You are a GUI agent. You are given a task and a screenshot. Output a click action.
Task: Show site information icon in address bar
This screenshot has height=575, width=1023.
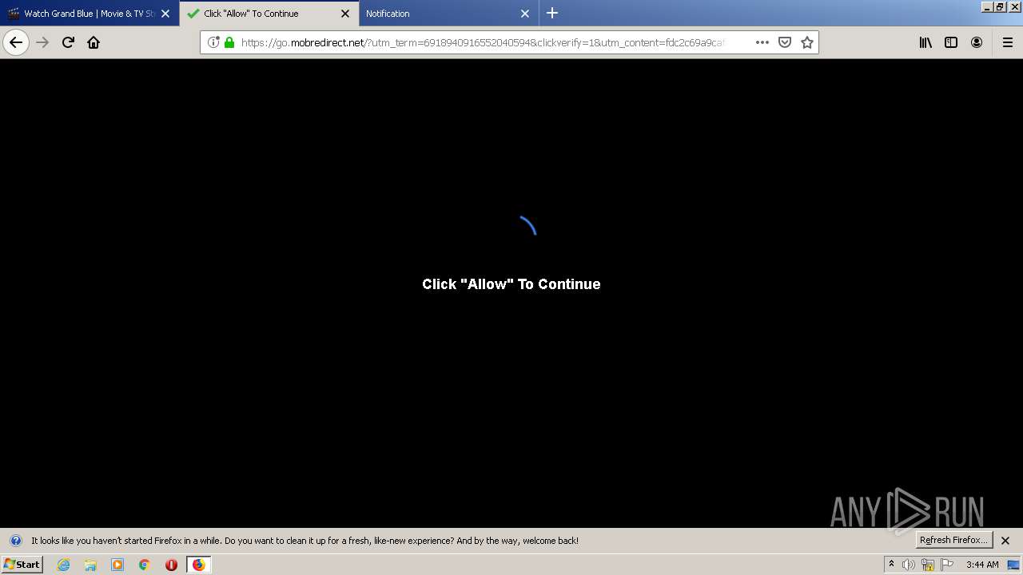click(213, 42)
